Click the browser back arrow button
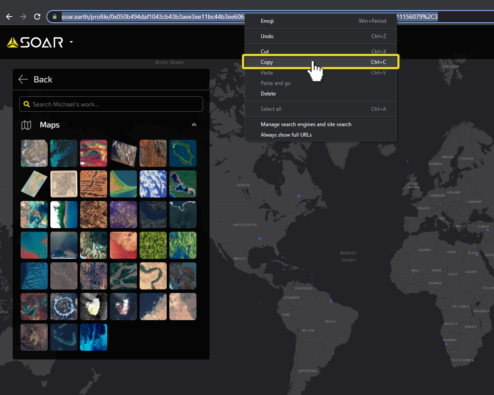 tap(9, 17)
